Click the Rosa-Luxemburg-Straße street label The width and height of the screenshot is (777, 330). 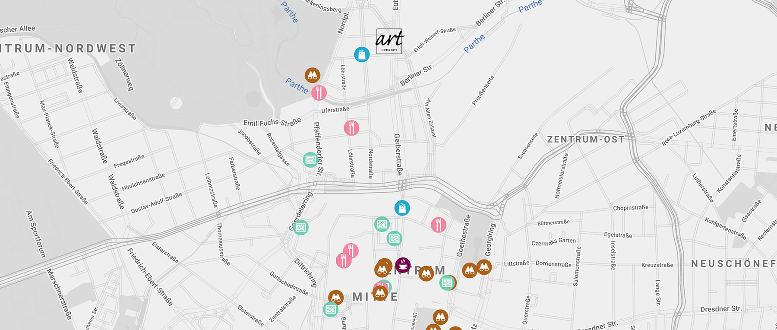(689, 128)
